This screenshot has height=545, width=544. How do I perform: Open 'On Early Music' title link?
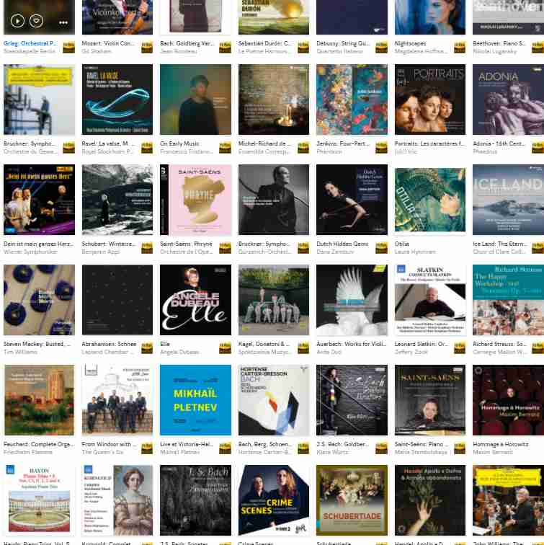[x=179, y=143]
